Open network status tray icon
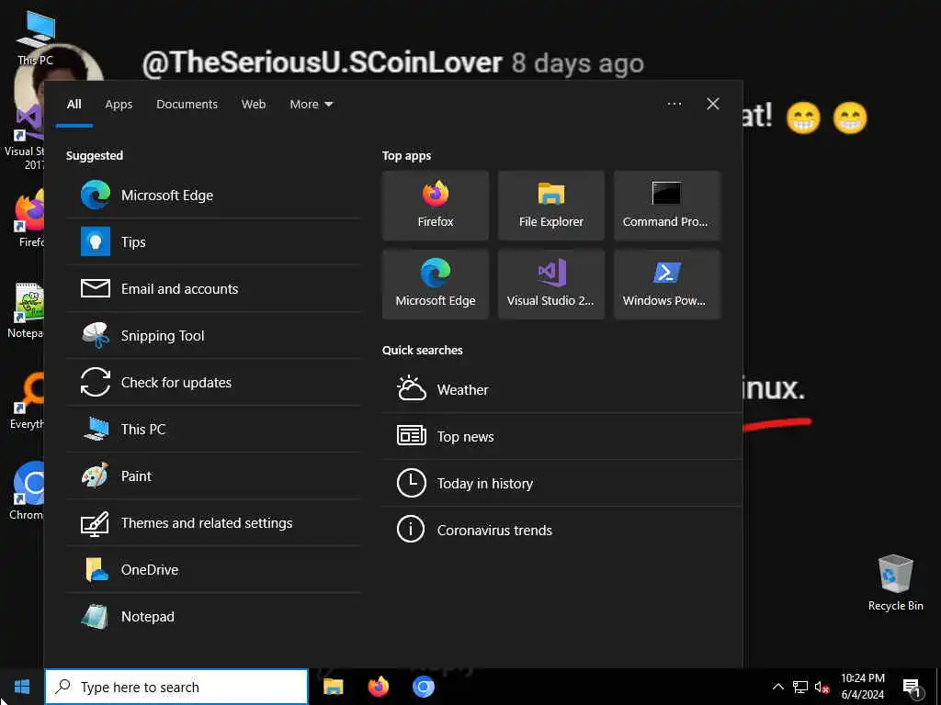 [x=800, y=687]
